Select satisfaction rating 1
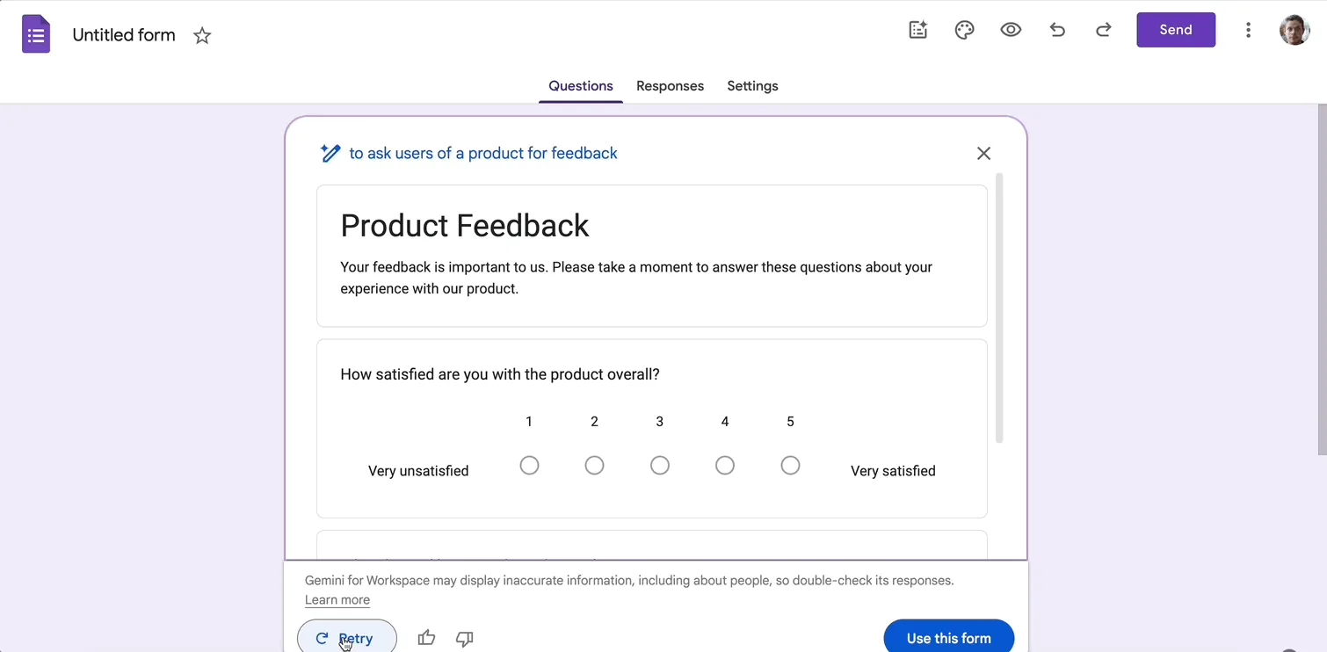This screenshot has width=1327, height=652. click(529, 465)
